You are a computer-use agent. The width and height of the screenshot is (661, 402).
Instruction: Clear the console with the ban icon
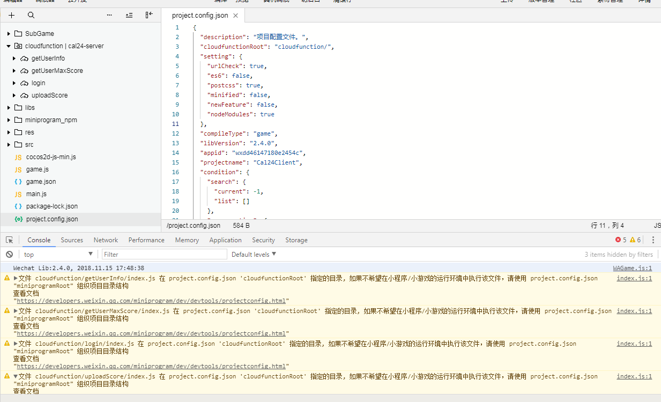point(10,255)
